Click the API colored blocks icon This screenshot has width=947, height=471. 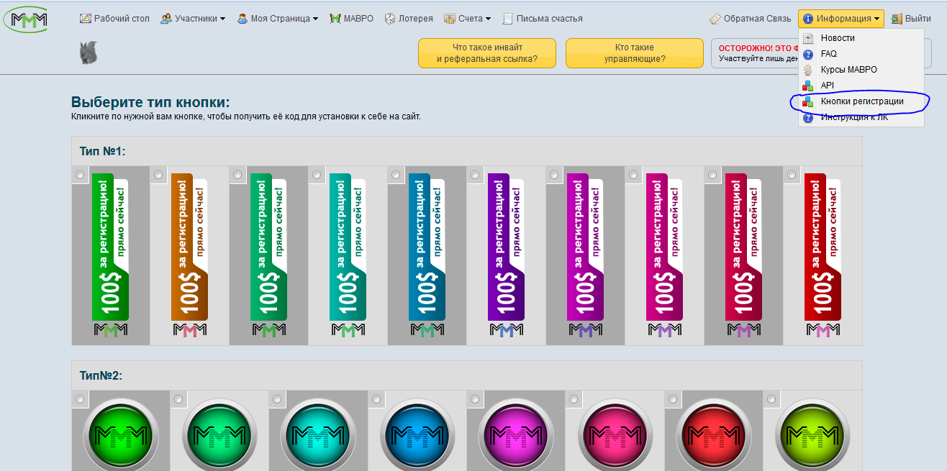click(808, 86)
